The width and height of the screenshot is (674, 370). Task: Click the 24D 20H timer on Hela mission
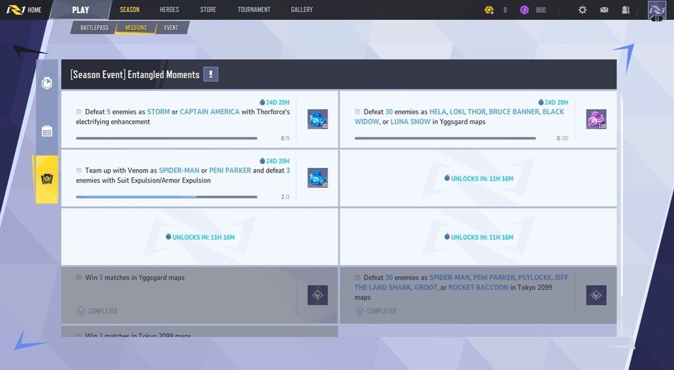tap(553, 103)
